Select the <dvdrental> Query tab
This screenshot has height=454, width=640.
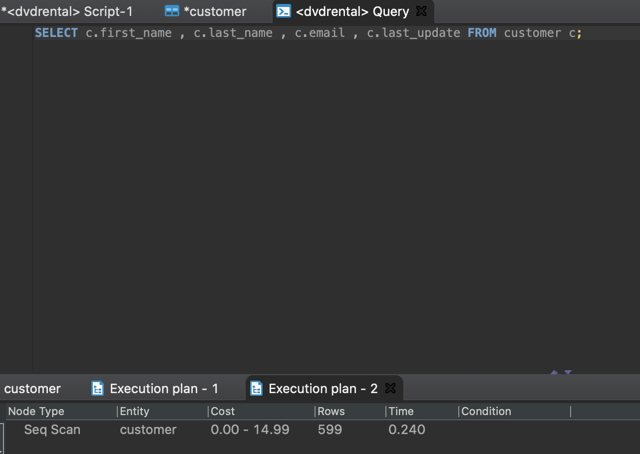click(352, 11)
